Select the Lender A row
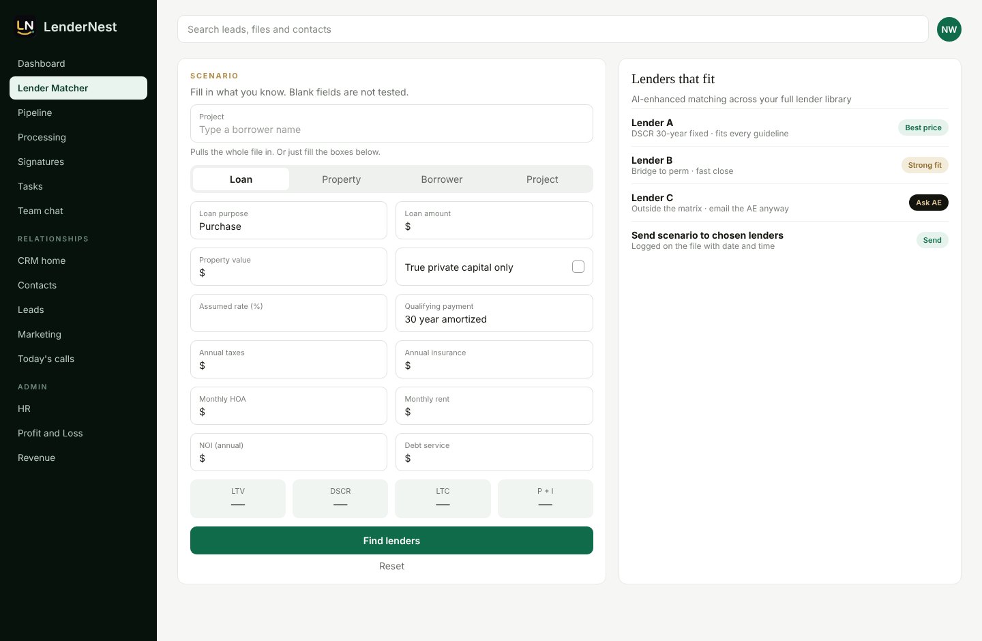The height and width of the screenshot is (641, 982). point(790,128)
